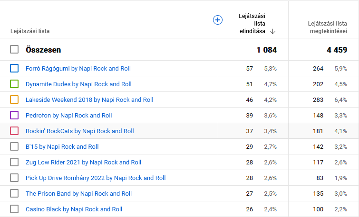This screenshot has height=217, width=359.
Task: Toggle the orange Lakeside Weekend 2018 checkbox
Action: point(14,99)
